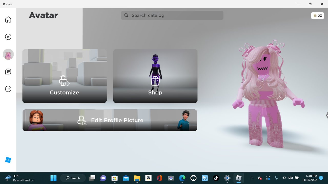Open the clock showing 6:48 PM
328x184 pixels.
[310, 178]
